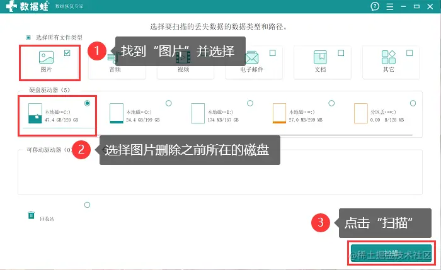The height and width of the screenshot is (270, 441).
Task: Click the 其它 file type icon
Action: point(389,57)
